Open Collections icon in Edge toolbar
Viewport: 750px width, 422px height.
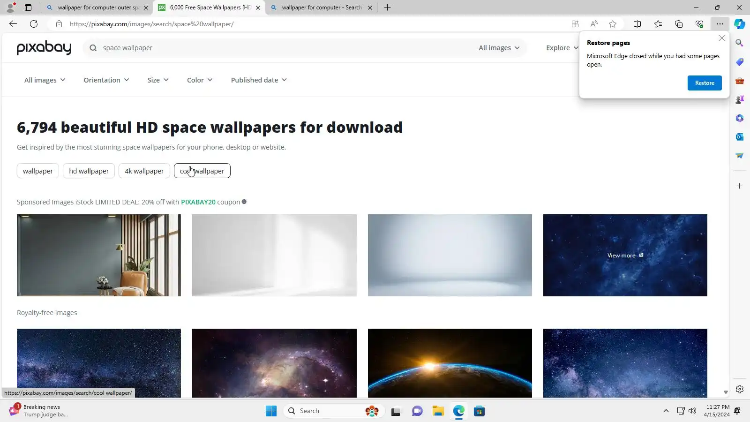pyautogui.click(x=679, y=24)
